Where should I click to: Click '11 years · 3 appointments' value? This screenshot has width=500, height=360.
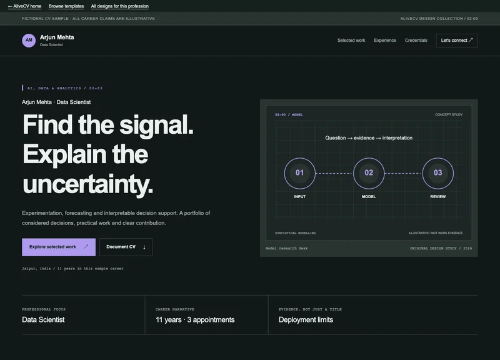(x=195, y=320)
